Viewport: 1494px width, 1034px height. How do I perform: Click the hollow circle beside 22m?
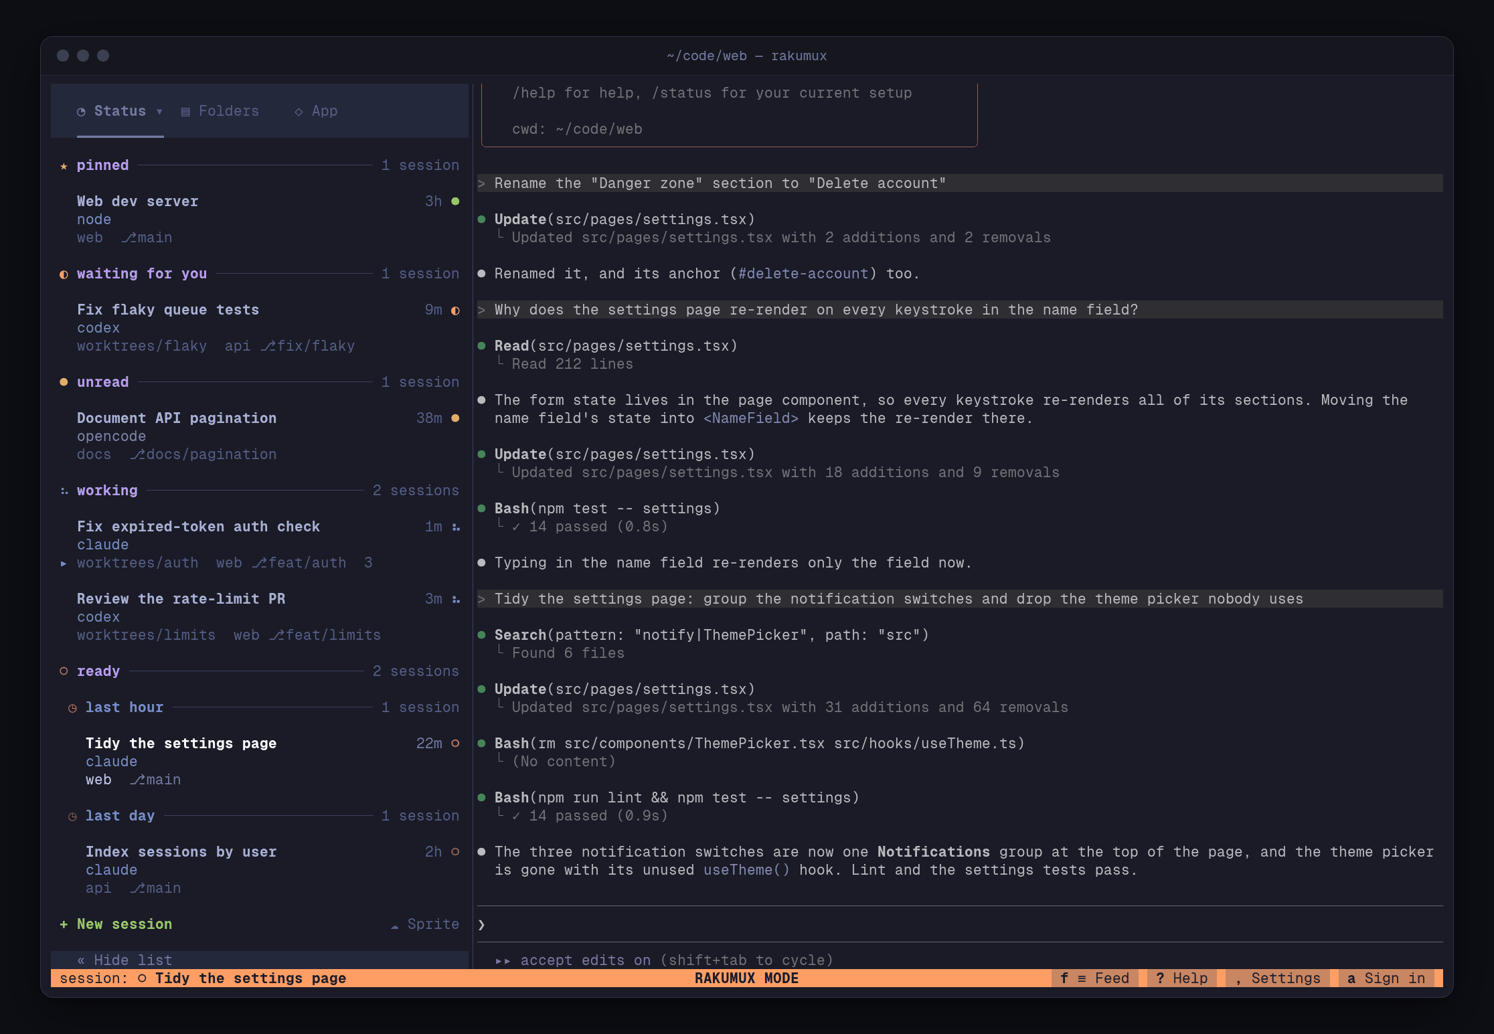click(x=455, y=744)
